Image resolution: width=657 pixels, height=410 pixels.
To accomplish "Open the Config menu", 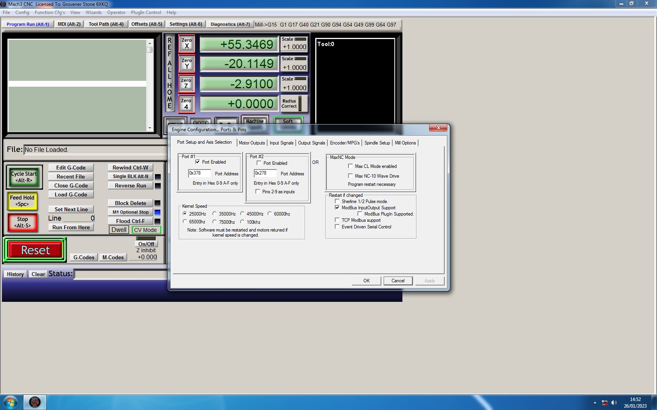I will coord(22,12).
